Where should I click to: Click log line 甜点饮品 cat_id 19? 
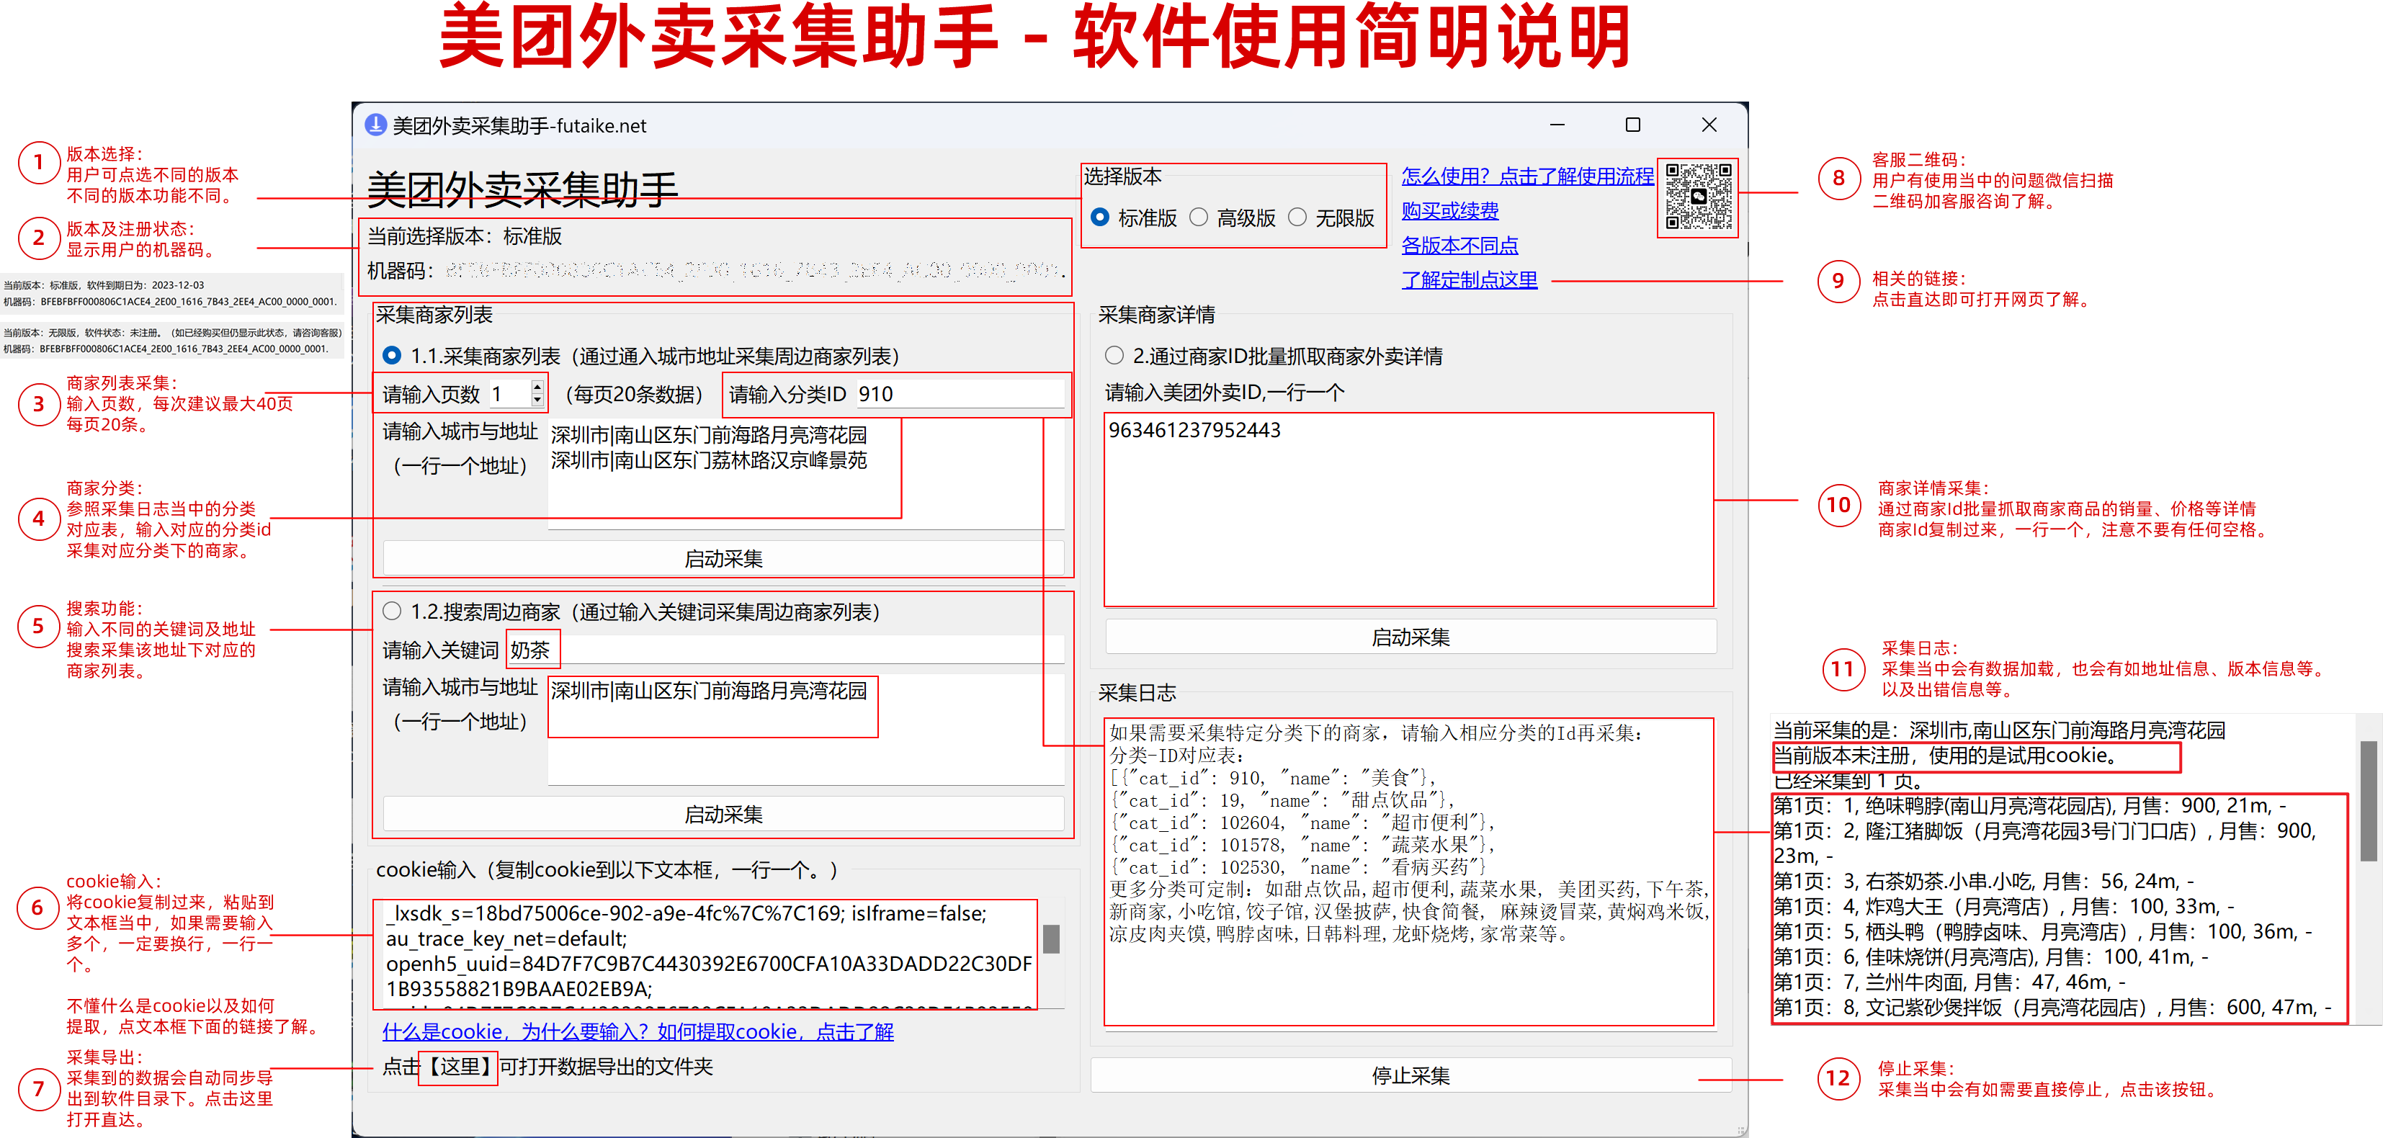click(x=1282, y=800)
